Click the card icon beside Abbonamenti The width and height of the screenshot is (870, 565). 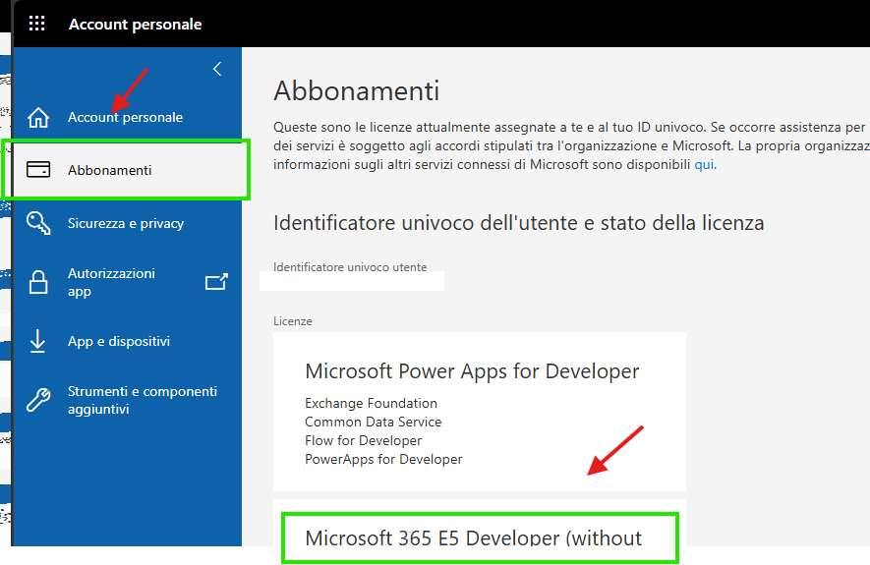[x=38, y=170]
